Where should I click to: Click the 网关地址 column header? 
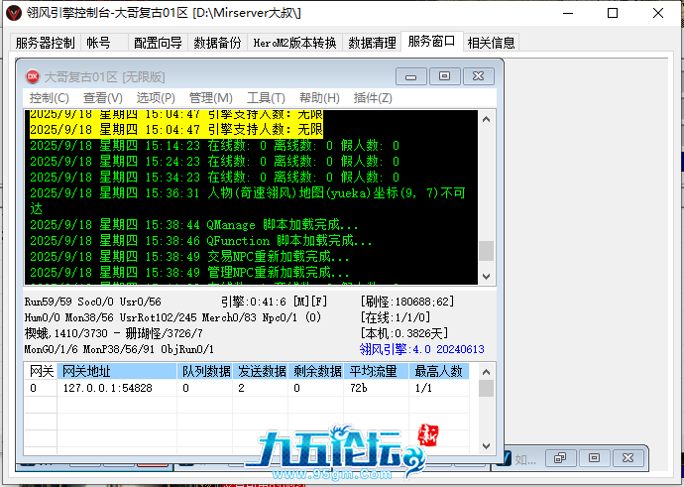tap(117, 371)
